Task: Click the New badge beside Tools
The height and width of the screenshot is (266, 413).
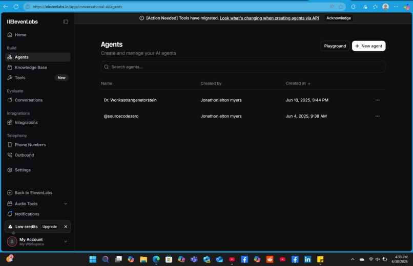Action: pos(61,78)
